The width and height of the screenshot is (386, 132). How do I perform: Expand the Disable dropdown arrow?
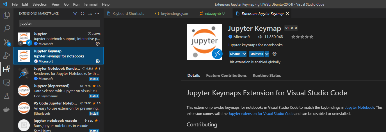[244, 54]
